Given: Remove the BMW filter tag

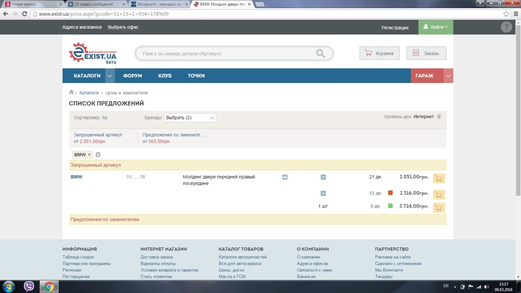Looking at the screenshot, I should tap(89, 155).
